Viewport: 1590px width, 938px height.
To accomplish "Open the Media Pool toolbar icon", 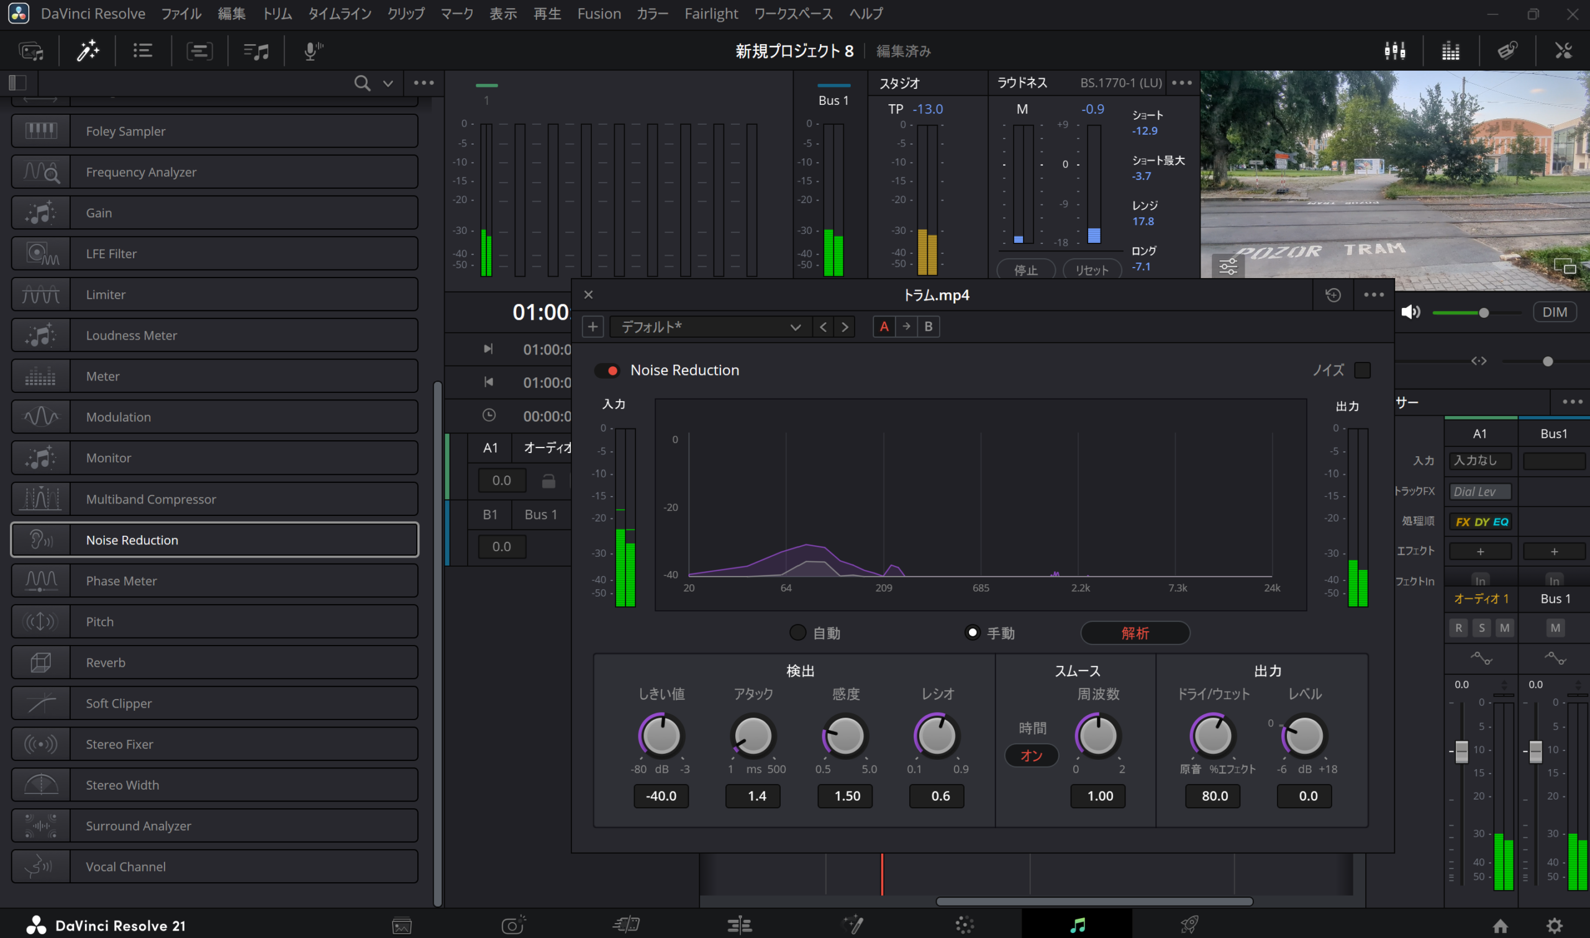I will pos(31,50).
